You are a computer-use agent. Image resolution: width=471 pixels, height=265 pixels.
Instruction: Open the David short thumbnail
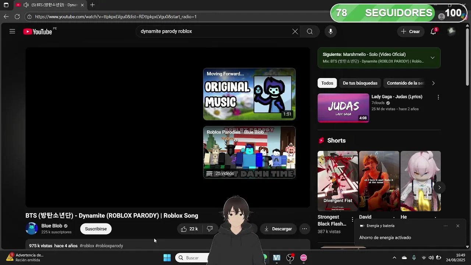point(379,181)
